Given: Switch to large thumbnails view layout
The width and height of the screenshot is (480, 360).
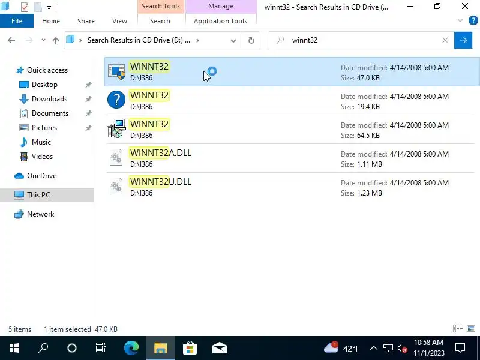Looking at the screenshot, I should coord(471,328).
